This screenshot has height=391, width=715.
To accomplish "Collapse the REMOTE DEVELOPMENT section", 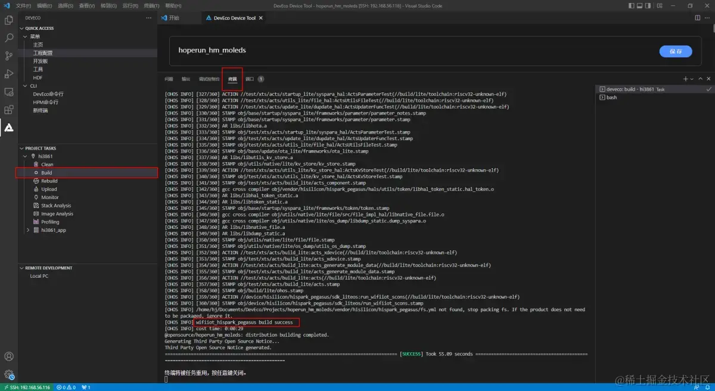I will coord(22,268).
